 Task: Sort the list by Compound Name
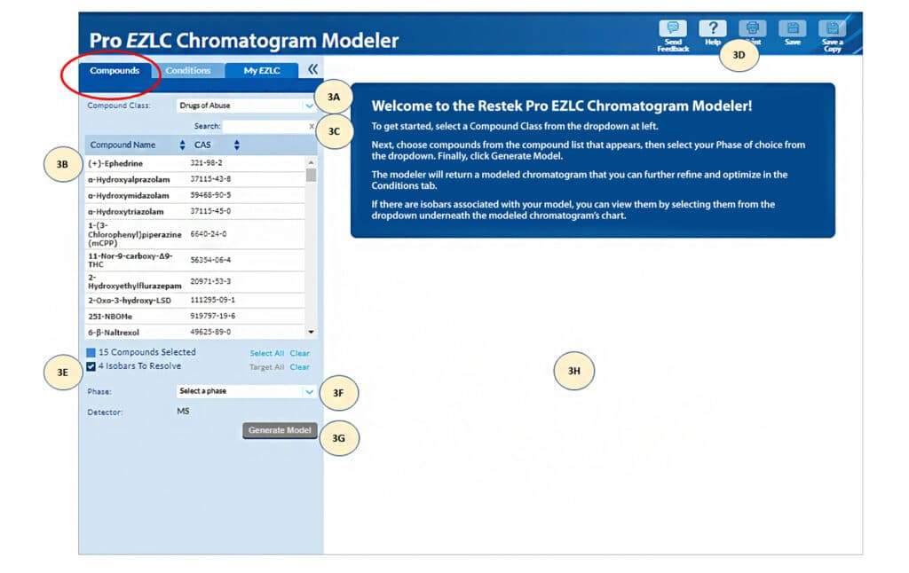124,144
